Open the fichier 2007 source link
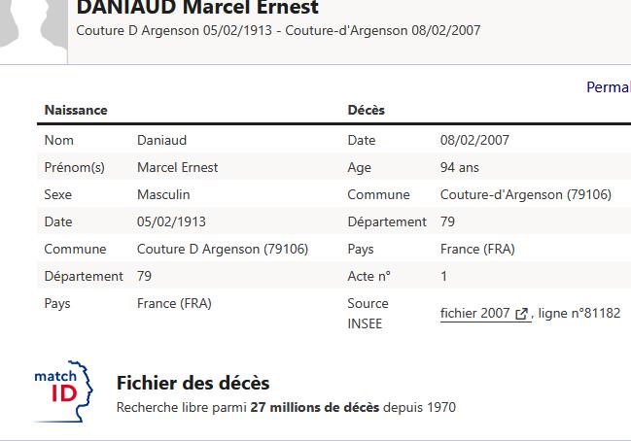Screen dimensions: 631x441 click(x=475, y=314)
